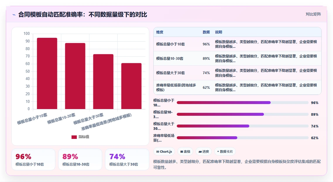Viewport: 333px width, 182px height.
Task: Open the 89% stat card 模板总量10-30套
Action: (80, 159)
